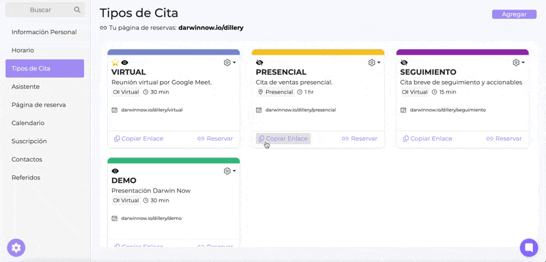
Task: Click Reservar link on SEGUIMIENTO card
Action: pos(504,139)
